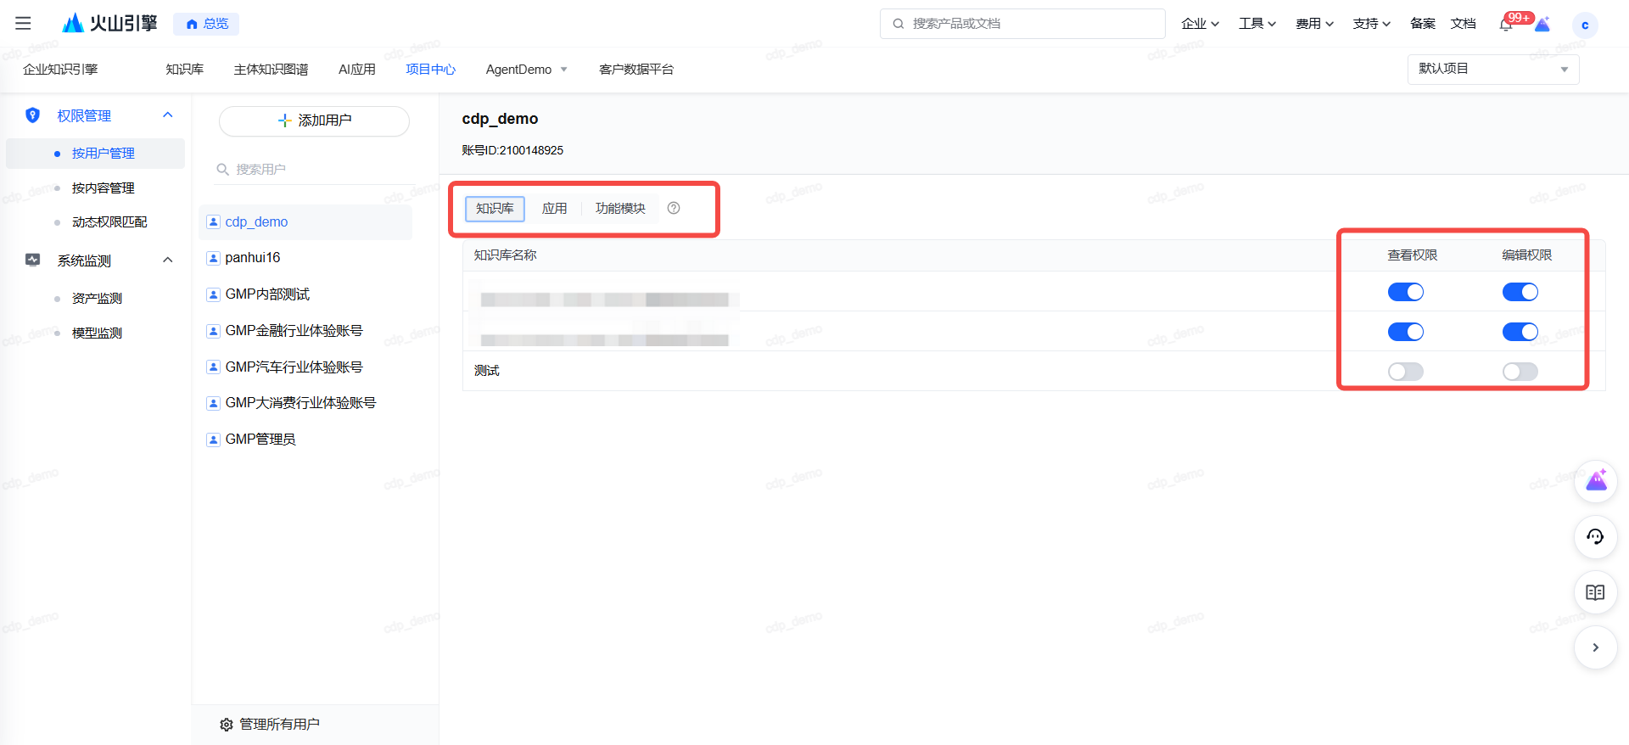Screen dimensions: 1629x745
Task: Focus the 搜索用户 search field
Action: coord(314,170)
